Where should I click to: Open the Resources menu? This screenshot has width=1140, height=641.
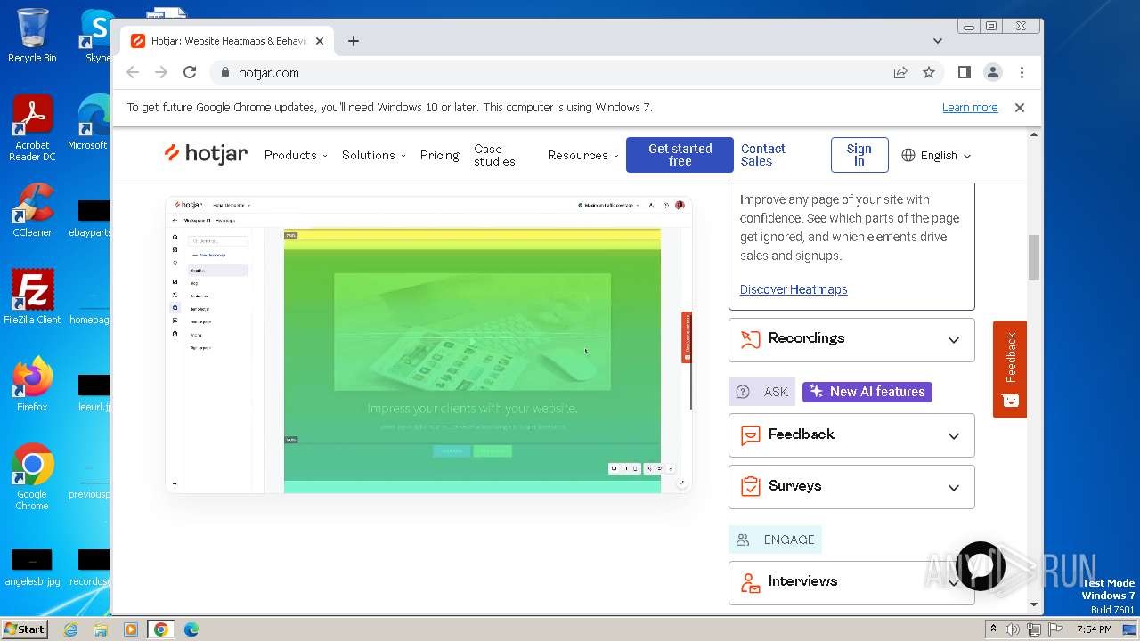click(x=583, y=155)
